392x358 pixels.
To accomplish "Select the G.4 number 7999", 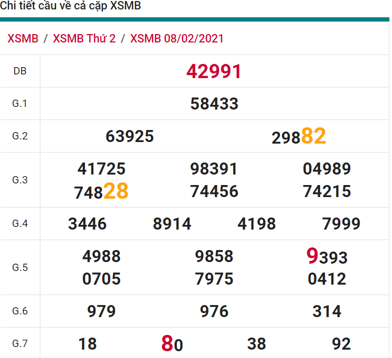I will click(x=341, y=224).
